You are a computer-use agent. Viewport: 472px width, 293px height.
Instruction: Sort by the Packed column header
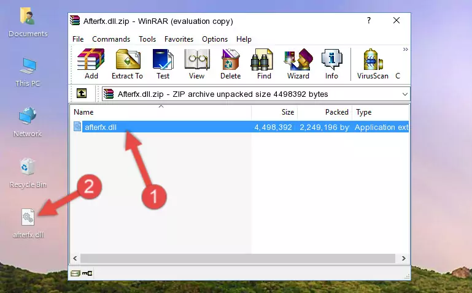coord(325,112)
